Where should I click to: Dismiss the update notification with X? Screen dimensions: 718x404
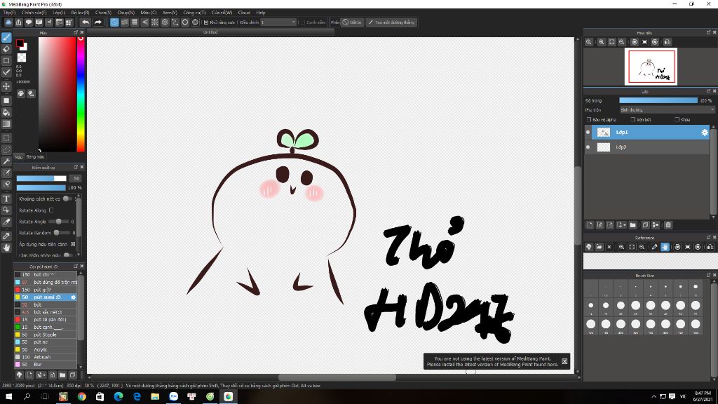[564, 361]
